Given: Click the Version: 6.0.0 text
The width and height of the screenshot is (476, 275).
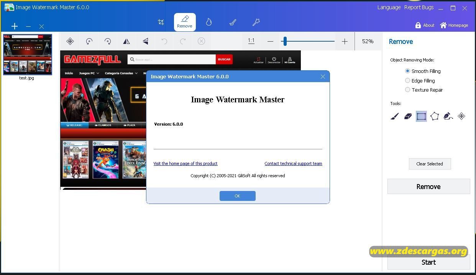Looking at the screenshot, I should pos(169,124).
